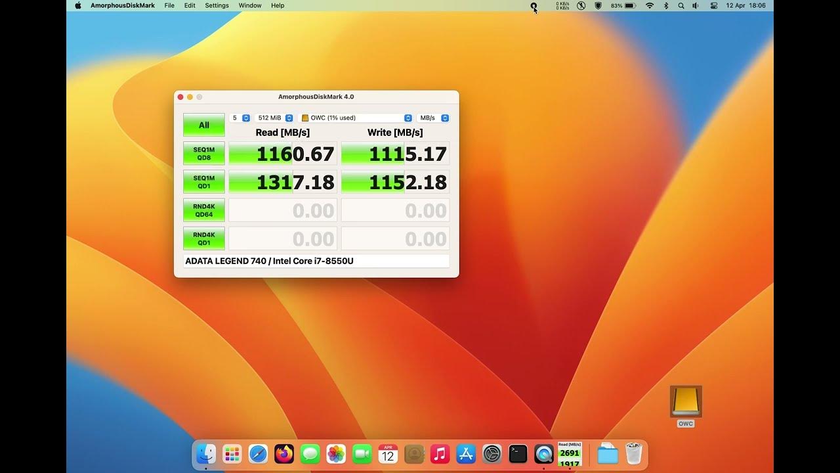Click the AmorphousDiskMark 4.0 window title
The height and width of the screenshot is (473, 840).
[x=316, y=97]
